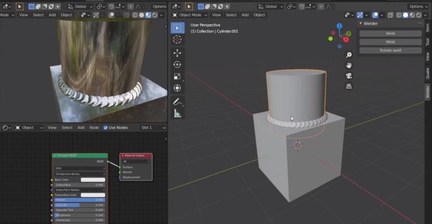Click select tool icon in left viewport header
The image size is (432, 224).
(19, 6)
